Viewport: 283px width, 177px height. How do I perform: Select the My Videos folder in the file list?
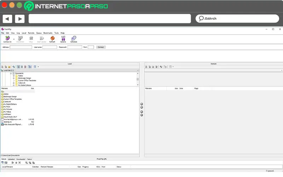click(x=6, y=112)
